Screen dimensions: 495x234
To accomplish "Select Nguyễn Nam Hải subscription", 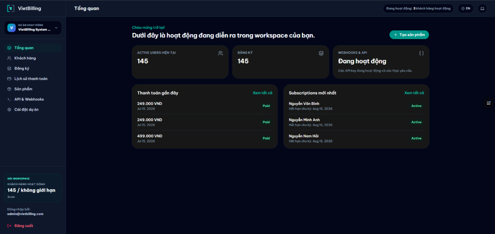I will coord(356,138).
